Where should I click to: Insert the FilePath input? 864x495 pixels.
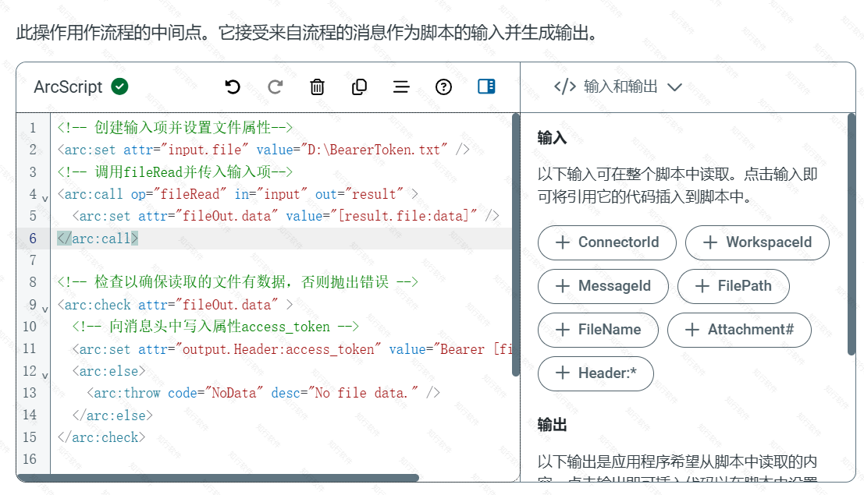click(733, 286)
